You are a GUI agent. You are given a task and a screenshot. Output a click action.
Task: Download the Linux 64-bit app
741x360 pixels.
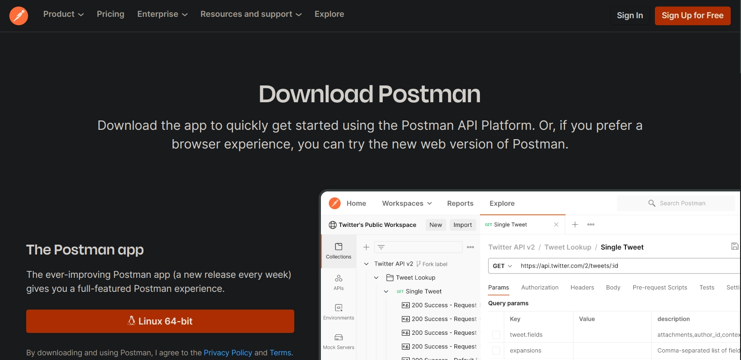[160, 321]
